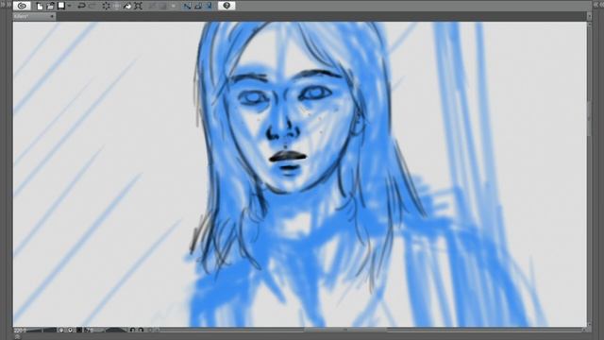Create a new canvas with the New icon

(x=40, y=7)
